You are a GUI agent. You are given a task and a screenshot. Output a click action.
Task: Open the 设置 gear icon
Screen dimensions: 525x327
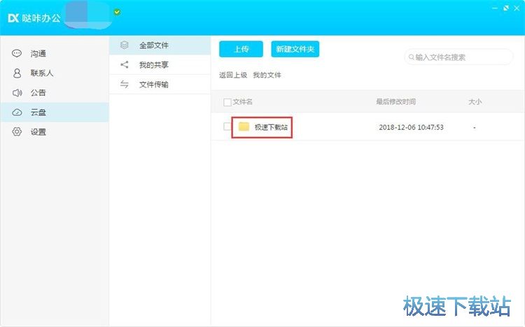point(17,132)
